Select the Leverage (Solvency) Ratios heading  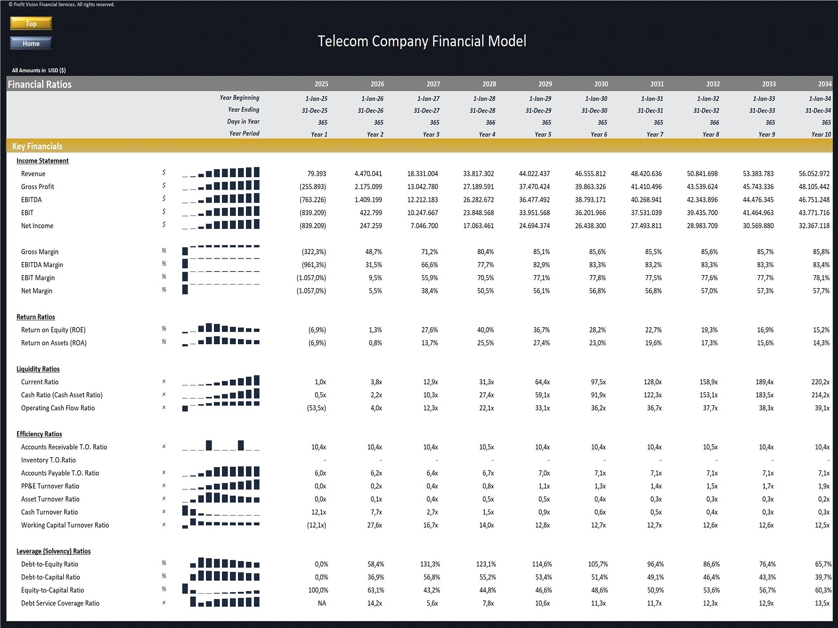(53, 551)
